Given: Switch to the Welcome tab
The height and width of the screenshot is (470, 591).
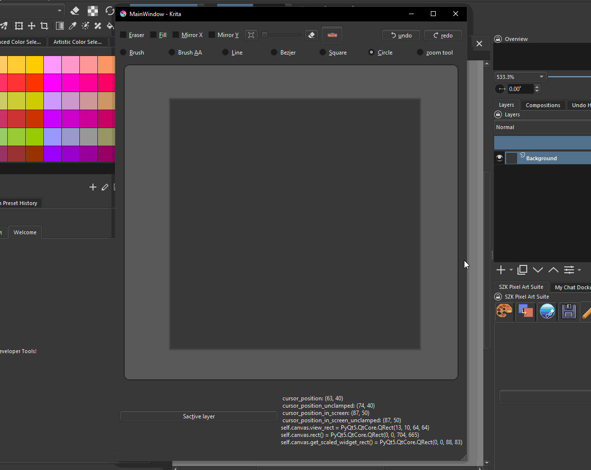Looking at the screenshot, I should 25,232.
